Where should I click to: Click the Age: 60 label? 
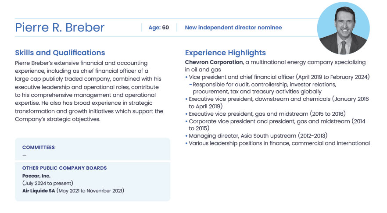click(158, 28)
